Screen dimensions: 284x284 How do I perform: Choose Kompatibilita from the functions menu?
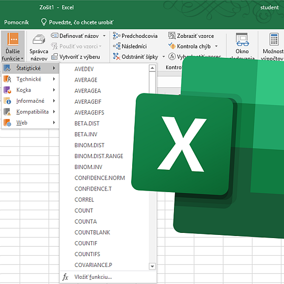[30, 112]
